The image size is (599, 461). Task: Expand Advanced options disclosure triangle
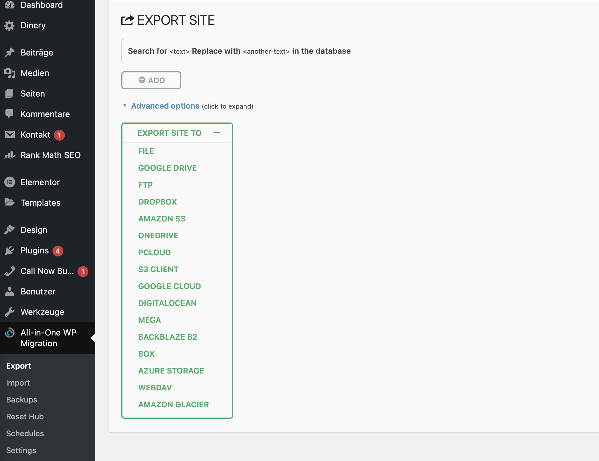click(x=125, y=105)
